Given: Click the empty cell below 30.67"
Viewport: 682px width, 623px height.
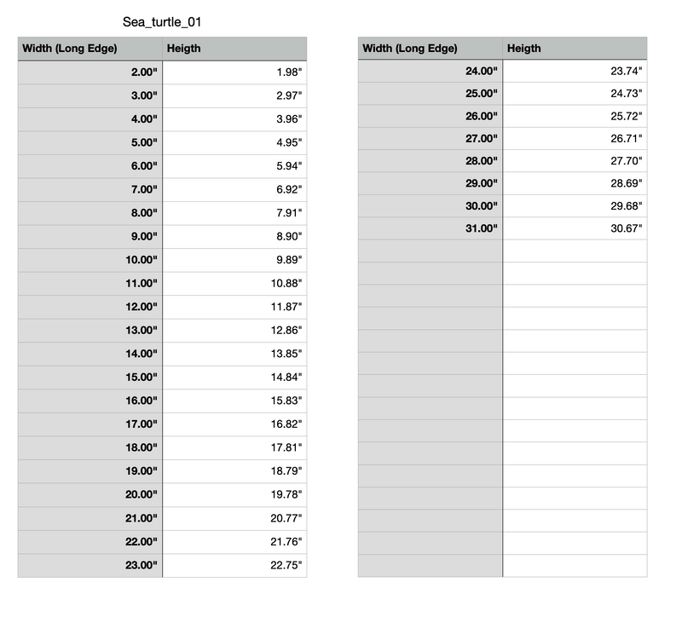Looking at the screenshot, I should point(575,251).
